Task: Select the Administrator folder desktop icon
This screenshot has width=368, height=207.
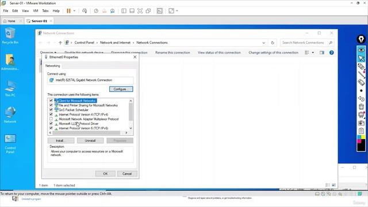Action: tap(10, 62)
